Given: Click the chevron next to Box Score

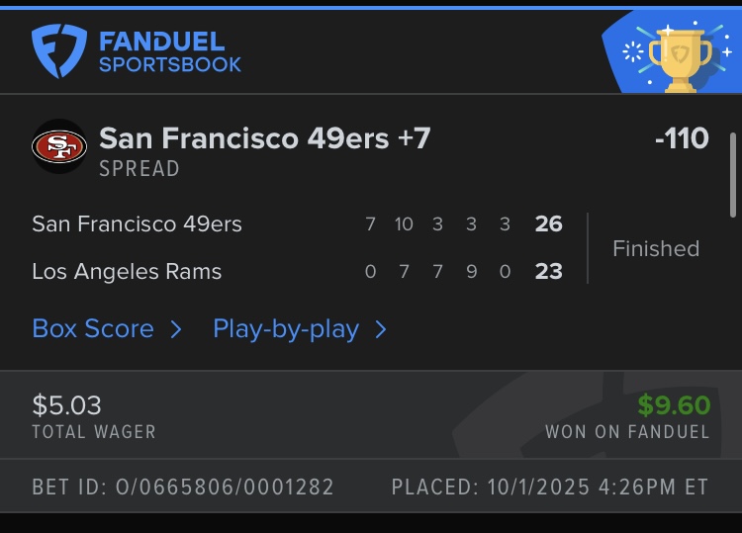Looking at the screenshot, I should click(176, 329).
